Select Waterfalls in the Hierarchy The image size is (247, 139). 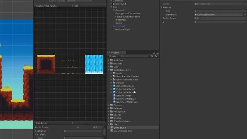pos(121,20)
